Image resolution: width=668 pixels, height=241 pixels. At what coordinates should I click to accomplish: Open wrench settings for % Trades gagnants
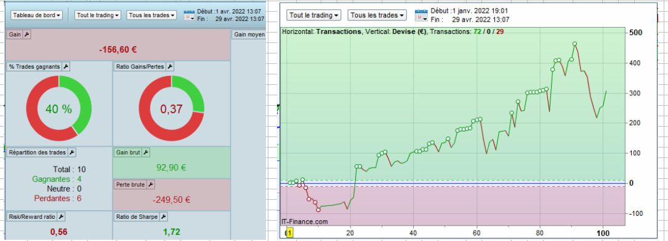(x=66, y=66)
